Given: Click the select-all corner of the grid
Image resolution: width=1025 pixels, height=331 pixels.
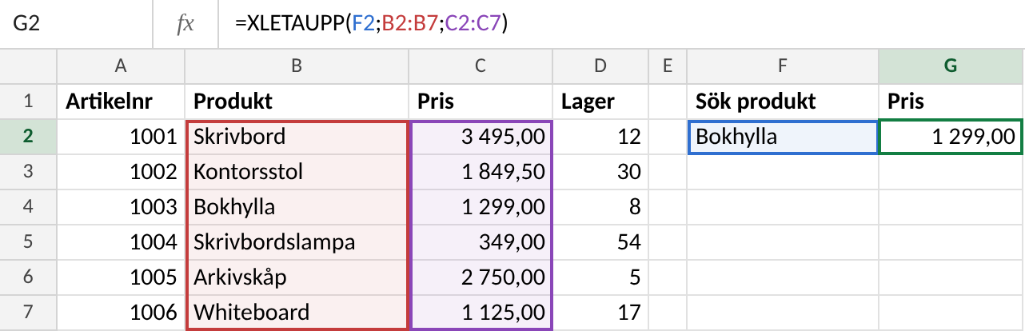Looking at the screenshot, I should coord(28,67).
